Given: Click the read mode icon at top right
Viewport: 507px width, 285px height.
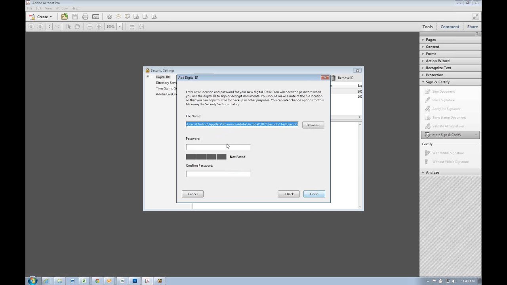Looking at the screenshot, I should 475,17.
